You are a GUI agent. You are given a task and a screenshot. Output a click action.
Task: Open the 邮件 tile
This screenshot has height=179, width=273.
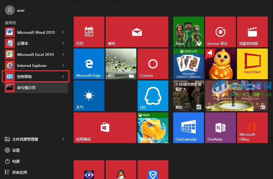(x=137, y=32)
